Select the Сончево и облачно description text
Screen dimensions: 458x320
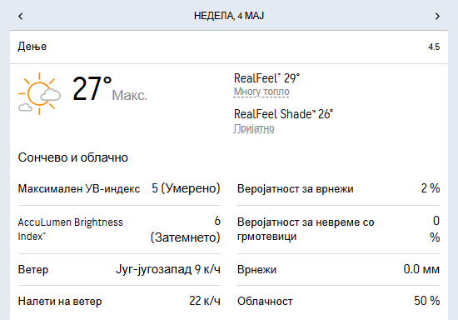pos(73,157)
